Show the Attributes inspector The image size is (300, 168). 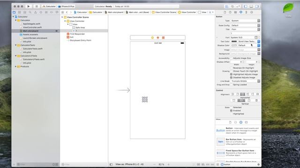(241, 12)
